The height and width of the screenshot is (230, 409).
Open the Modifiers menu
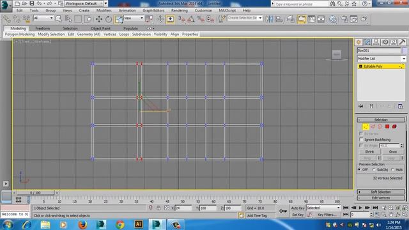click(104, 10)
